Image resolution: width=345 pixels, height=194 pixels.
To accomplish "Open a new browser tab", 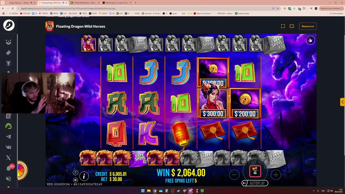I will pyautogui.click(x=135, y=3).
